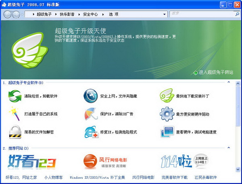The width and height of the screenshot is (242, 184).
Task: Open the 风行网络电影 bottom link
Action: coord(143,178)
